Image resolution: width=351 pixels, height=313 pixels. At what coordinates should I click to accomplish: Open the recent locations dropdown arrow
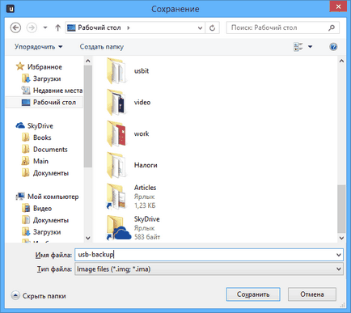(x=45, y=27)
